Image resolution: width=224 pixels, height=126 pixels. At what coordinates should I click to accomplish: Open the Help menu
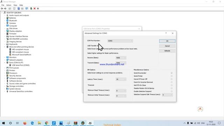(21, 5)
